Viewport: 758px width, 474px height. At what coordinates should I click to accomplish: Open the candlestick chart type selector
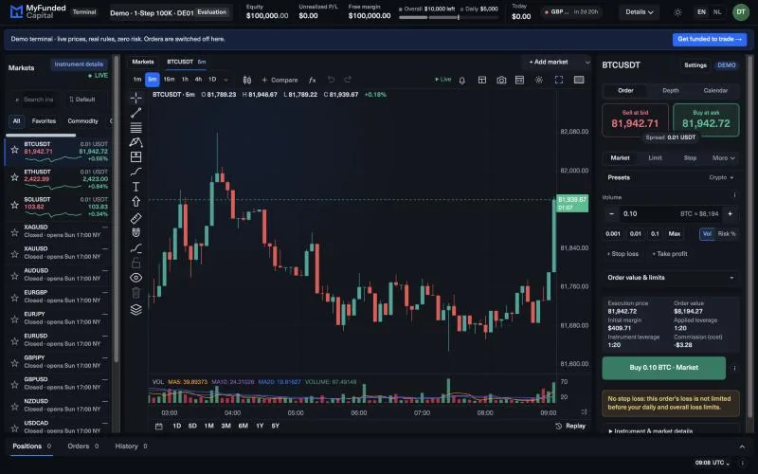click(247, 80)
